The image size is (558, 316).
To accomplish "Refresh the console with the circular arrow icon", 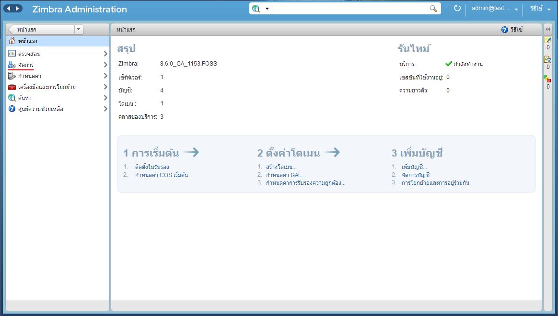I will [x=457, y=8].
